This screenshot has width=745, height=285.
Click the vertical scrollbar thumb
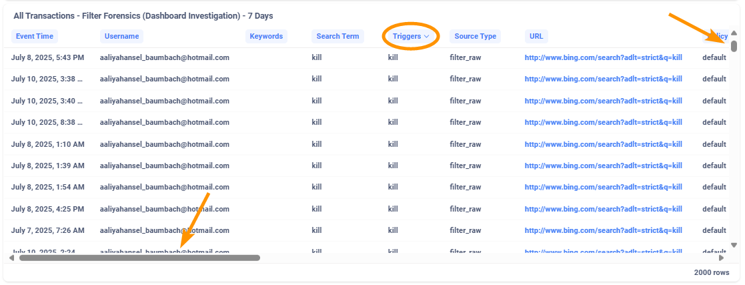click(734, 46)
